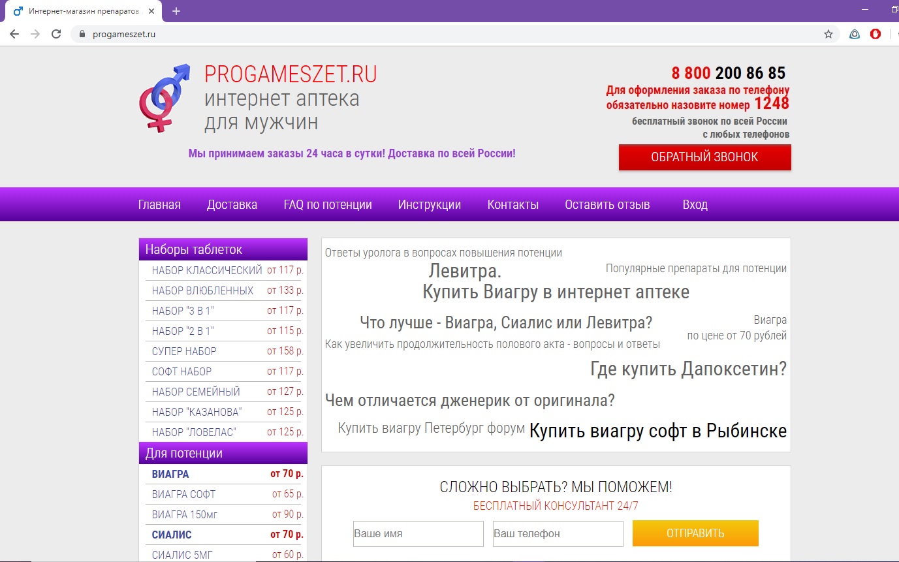This screenshot has height=562, width=899.
Task: Bookmark this page with star icon
Action: [828, 34]
